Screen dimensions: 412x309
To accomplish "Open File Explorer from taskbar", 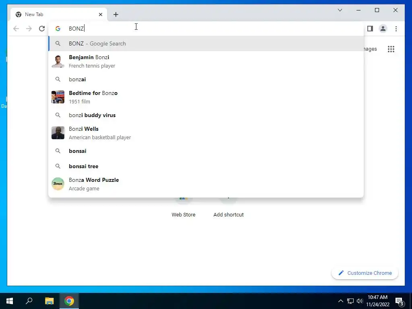I will pos(49,301).
